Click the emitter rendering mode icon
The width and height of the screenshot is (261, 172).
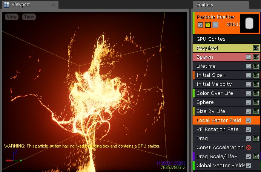pos(208,25)
